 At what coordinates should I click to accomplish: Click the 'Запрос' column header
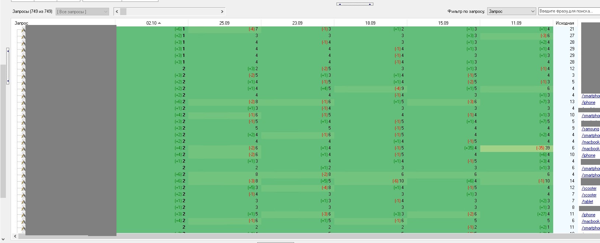pos(21,23)
